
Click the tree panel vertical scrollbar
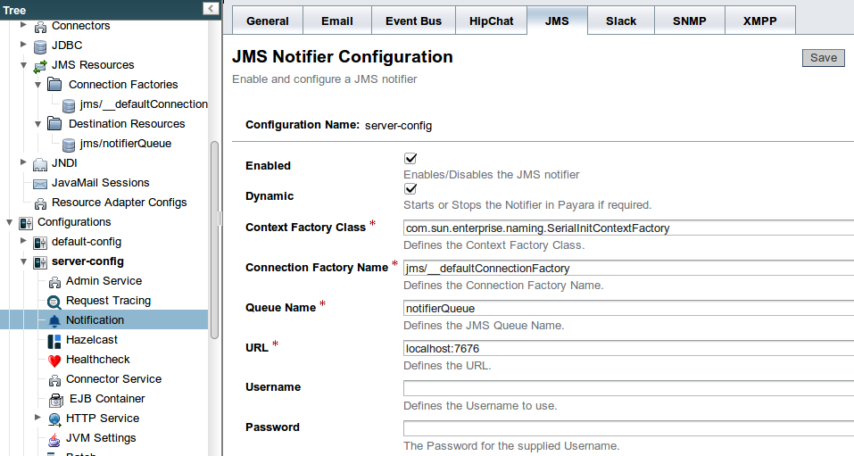point(214,240)
